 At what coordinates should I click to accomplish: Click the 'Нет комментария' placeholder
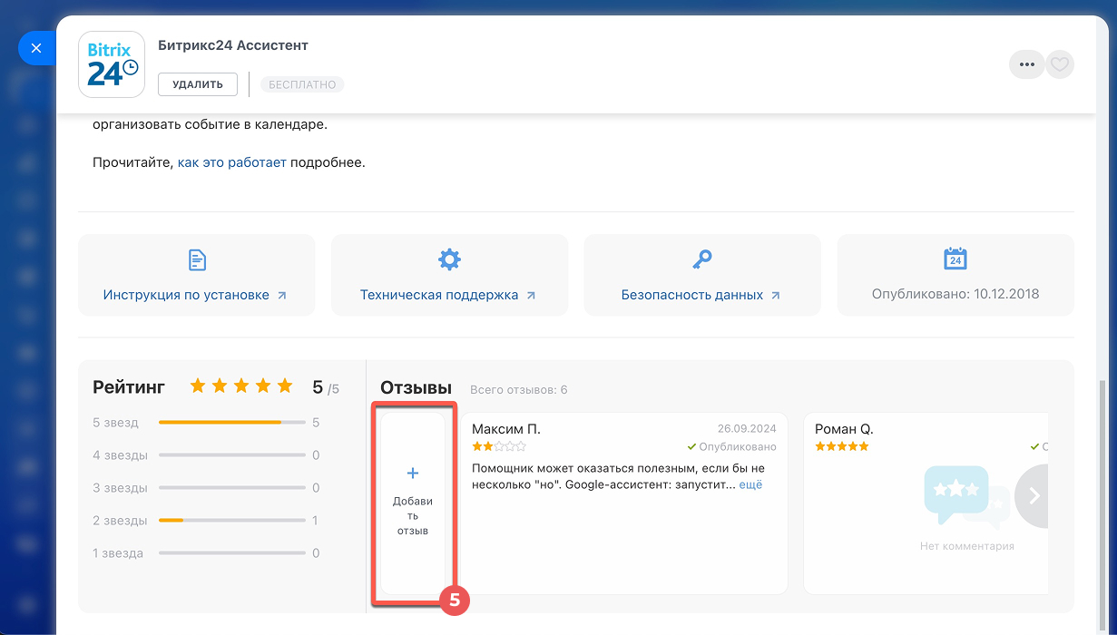[x=967, y=546]
